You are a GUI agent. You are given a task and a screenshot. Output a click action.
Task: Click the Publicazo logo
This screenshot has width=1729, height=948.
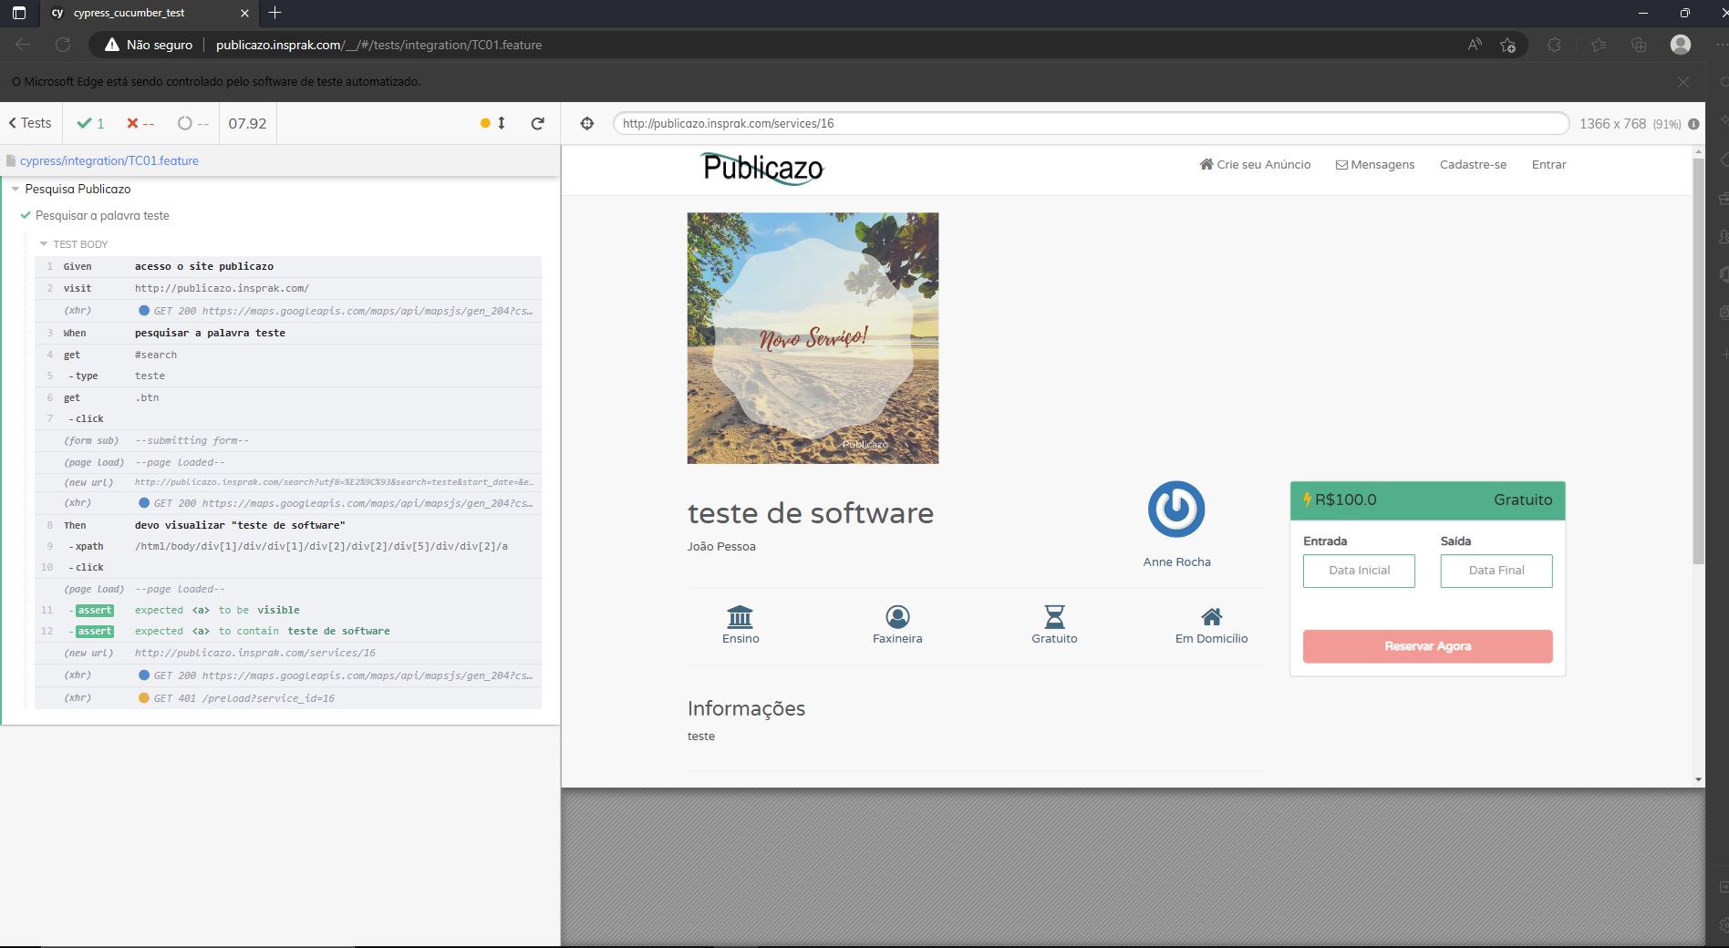click(x=763, y=168)
